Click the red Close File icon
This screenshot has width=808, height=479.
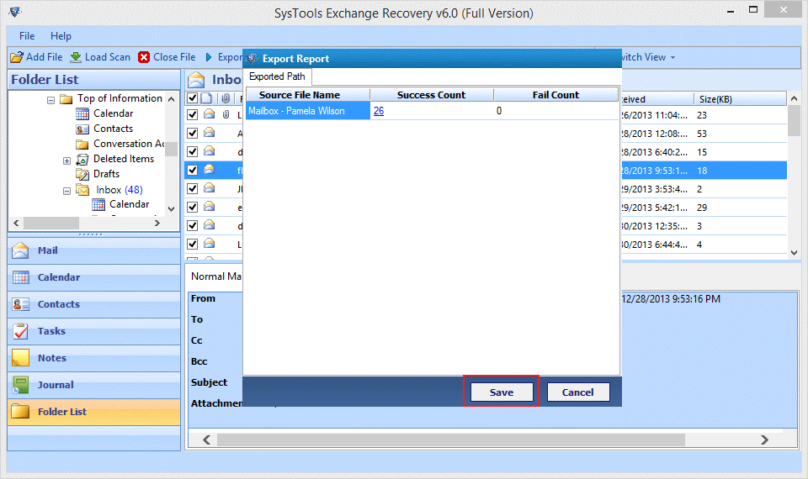point(144,57)
